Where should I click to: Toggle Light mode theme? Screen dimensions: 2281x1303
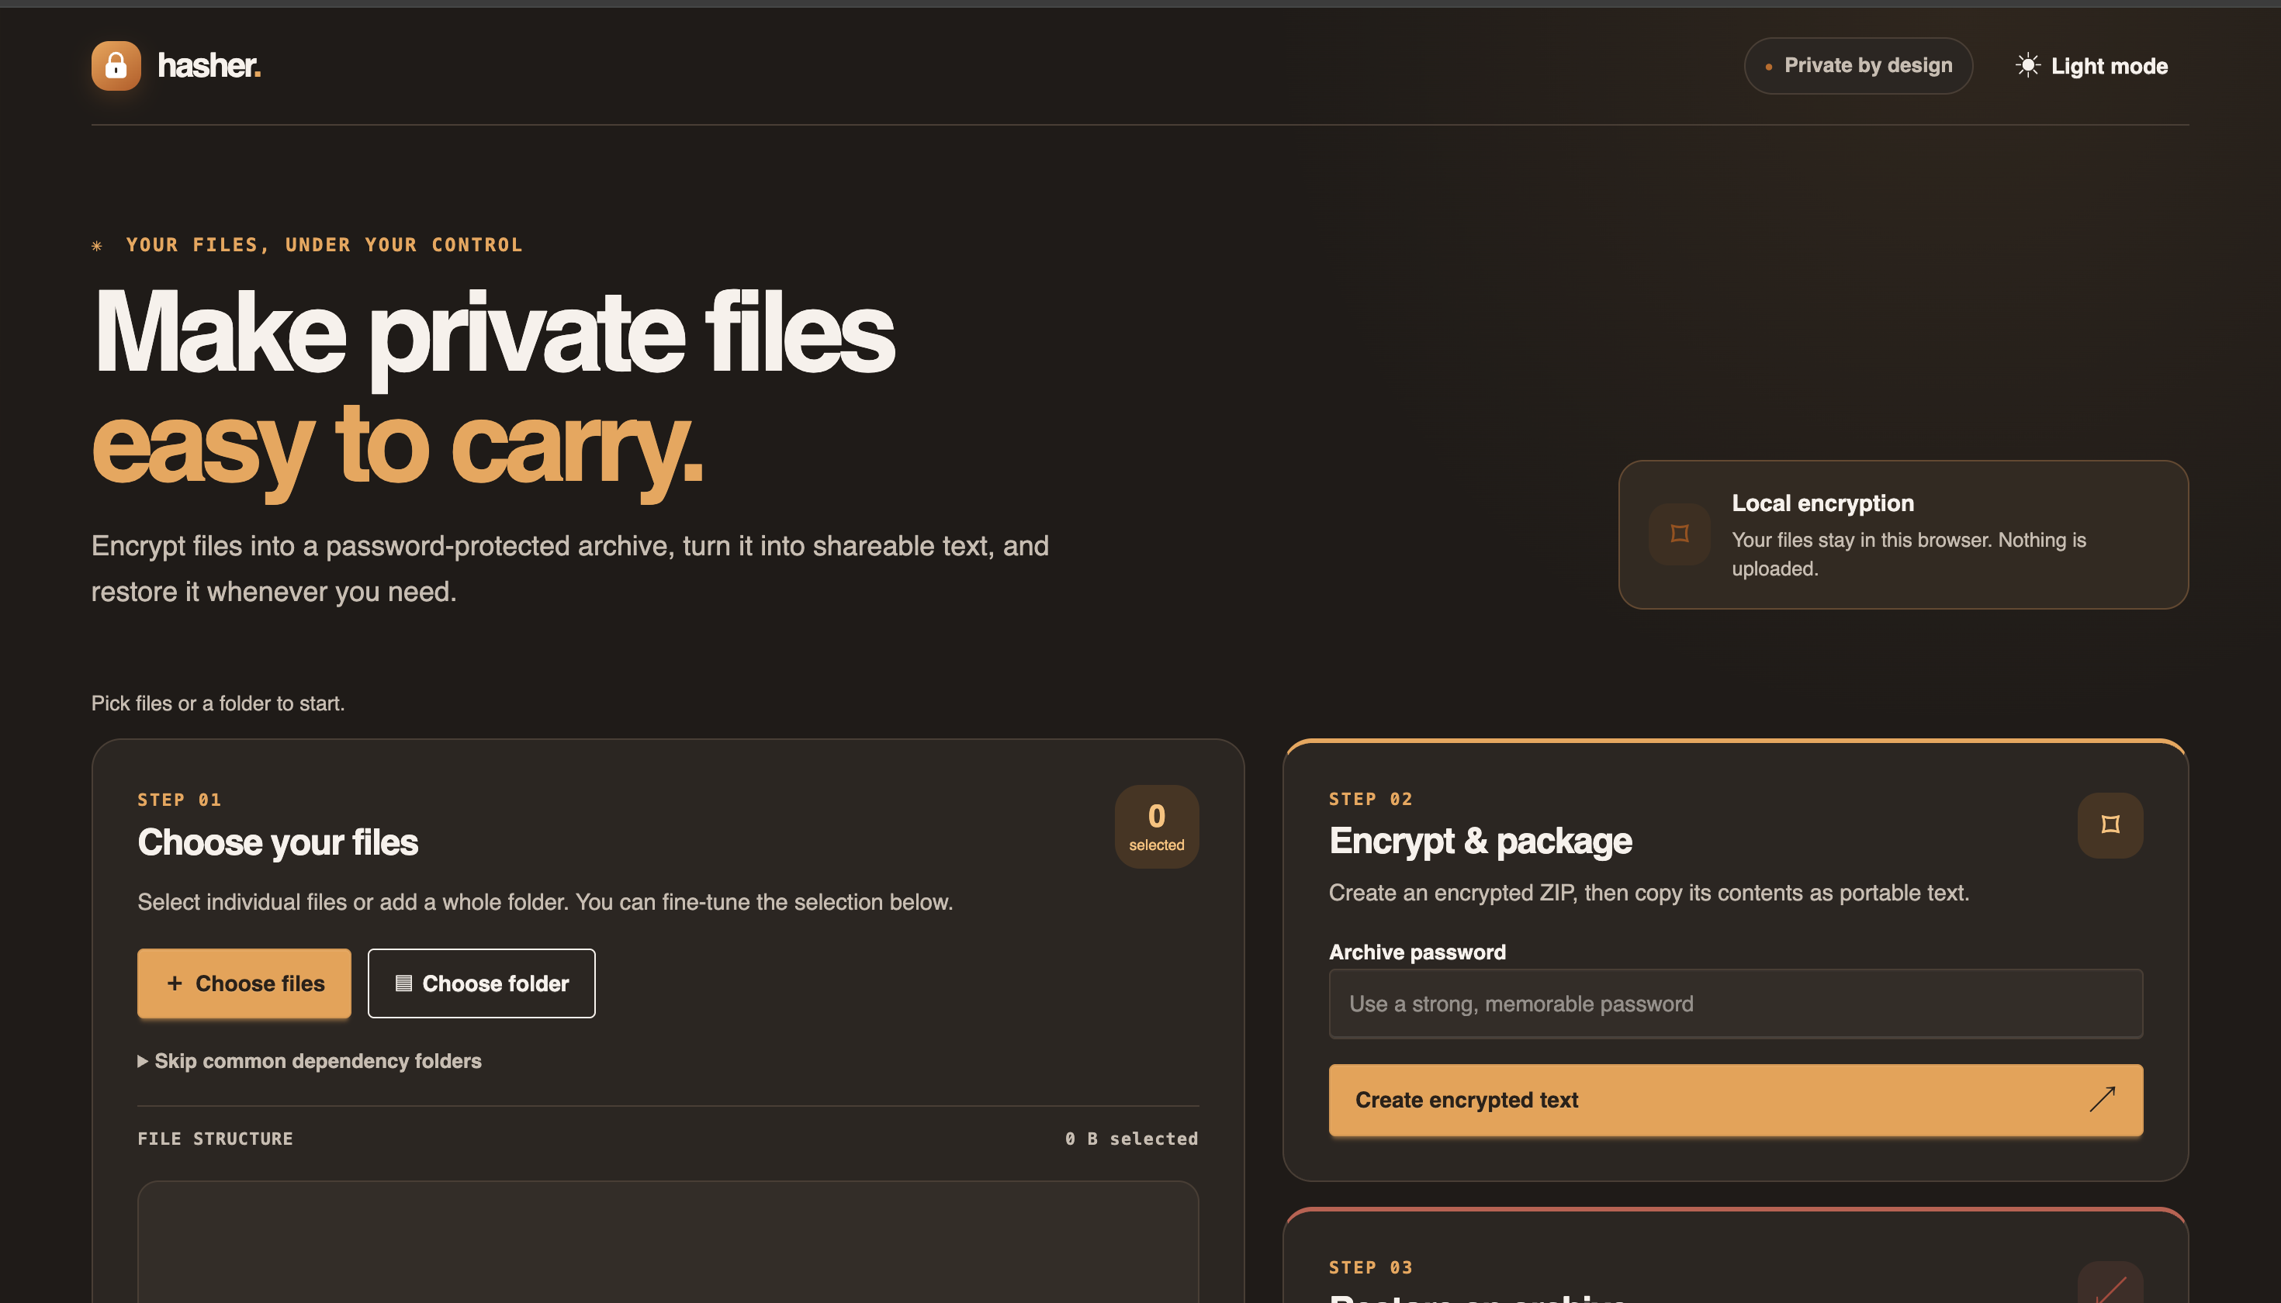click(x=2091, y=65)
